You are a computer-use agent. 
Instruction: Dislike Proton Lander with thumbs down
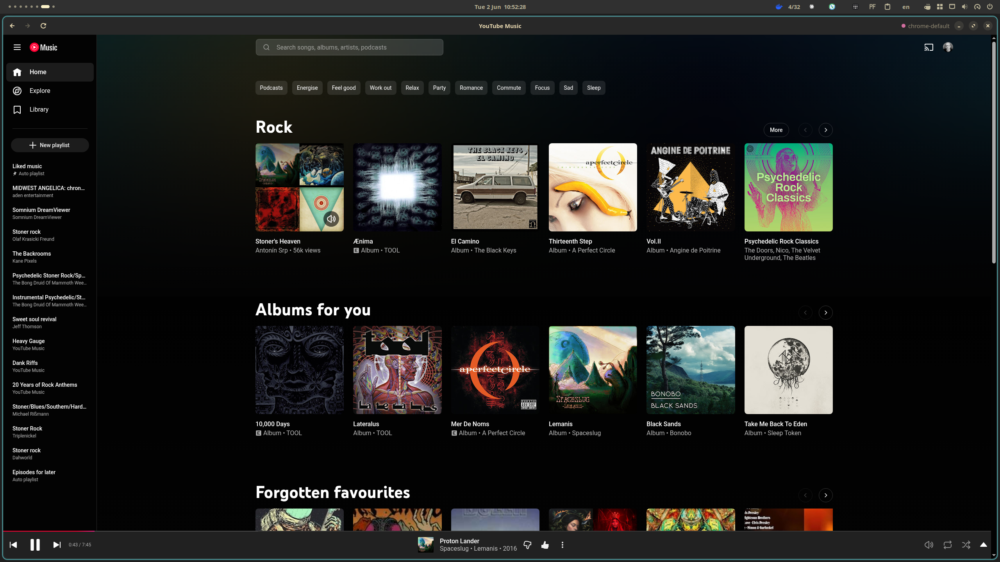(527, 545)
